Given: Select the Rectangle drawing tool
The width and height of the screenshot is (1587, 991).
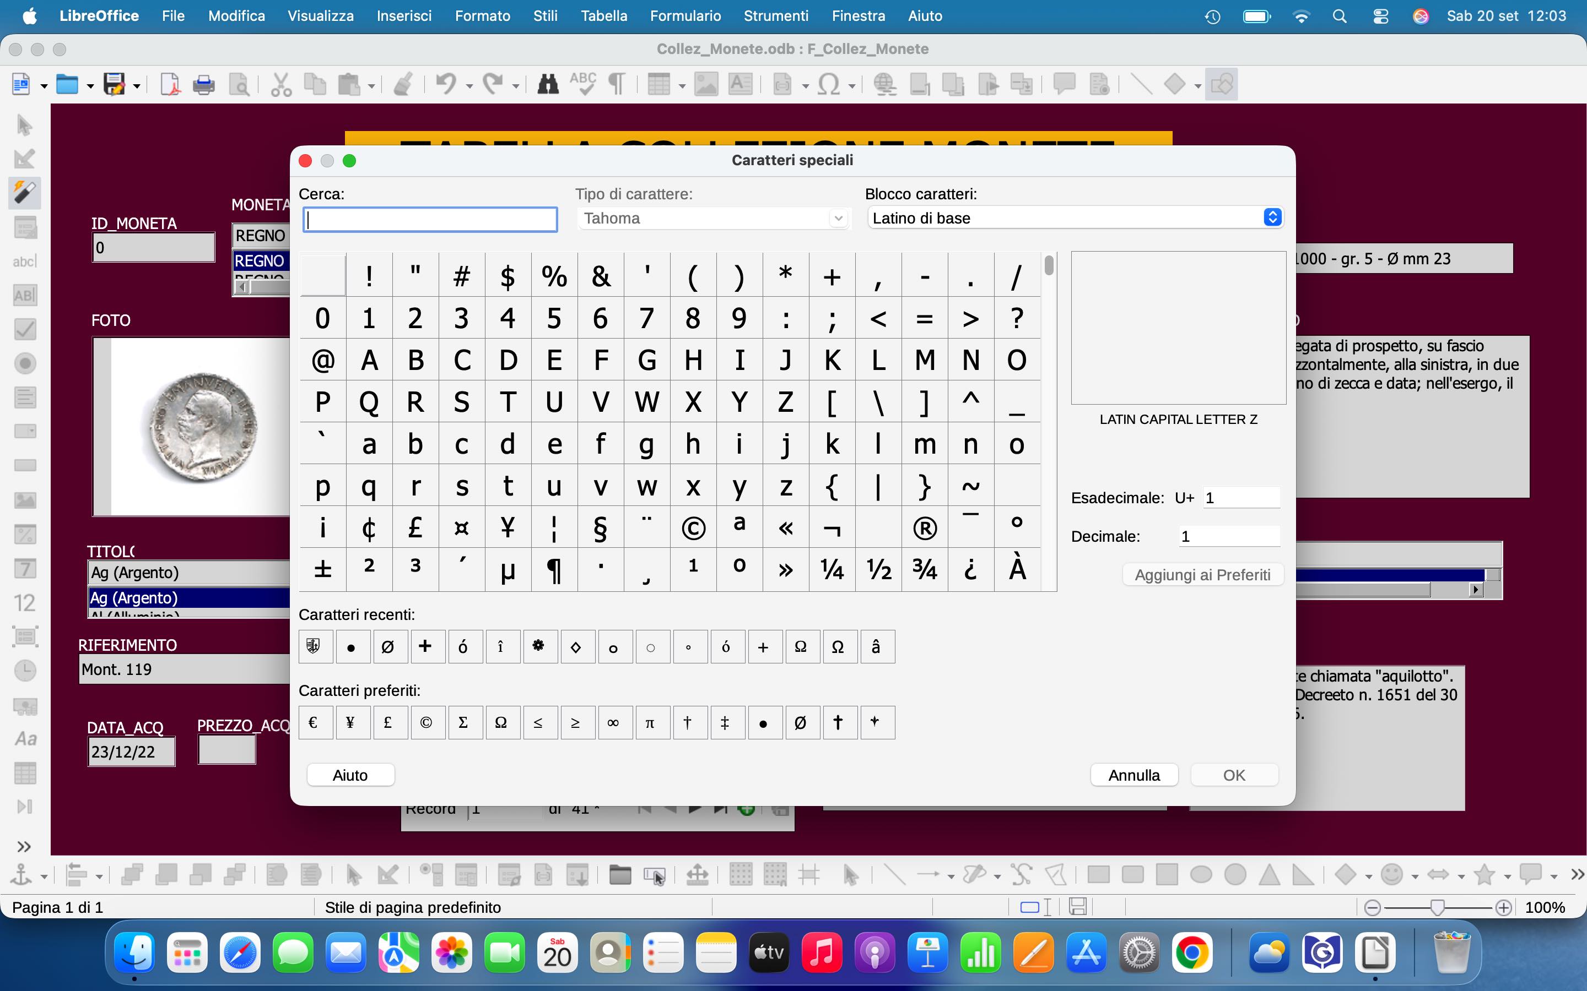Looking at the screenshot, I should 1098,874.
